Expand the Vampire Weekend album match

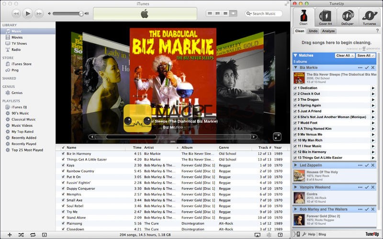point(295,187)
